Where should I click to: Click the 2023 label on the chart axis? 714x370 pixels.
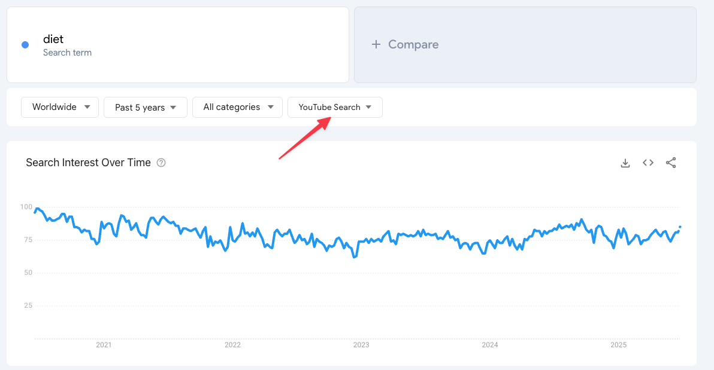pyautogui.click(x=361, y=345)
